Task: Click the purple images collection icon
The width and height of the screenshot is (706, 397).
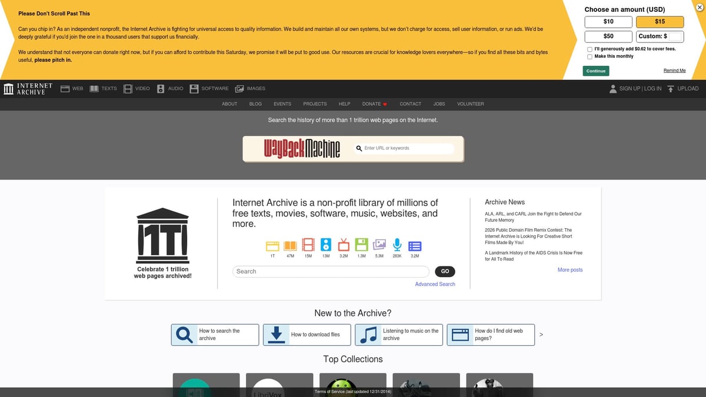Action: click(x=379, y=246)
